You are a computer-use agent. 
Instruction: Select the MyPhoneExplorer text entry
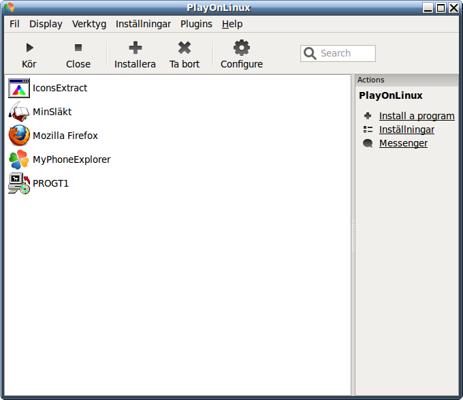click(x=71, y=159)
